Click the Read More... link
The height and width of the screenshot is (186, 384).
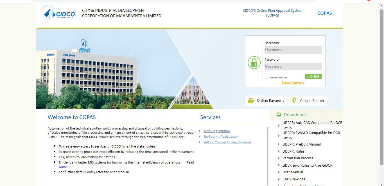click(190, 162)
